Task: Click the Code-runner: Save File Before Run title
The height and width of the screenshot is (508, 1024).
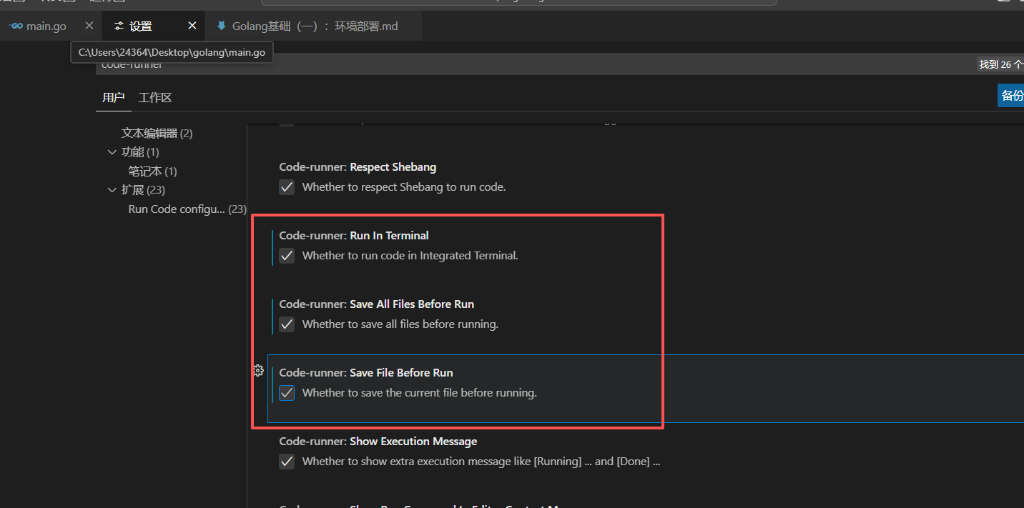Action: [x=366, y=373]
